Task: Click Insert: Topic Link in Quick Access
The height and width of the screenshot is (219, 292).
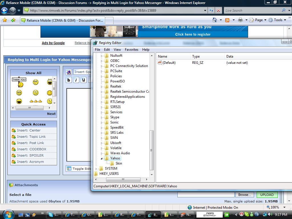Action: [31, 137]
